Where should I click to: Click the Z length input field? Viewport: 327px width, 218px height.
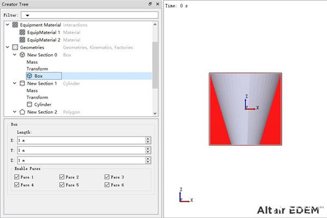click(x=81, y=161)
